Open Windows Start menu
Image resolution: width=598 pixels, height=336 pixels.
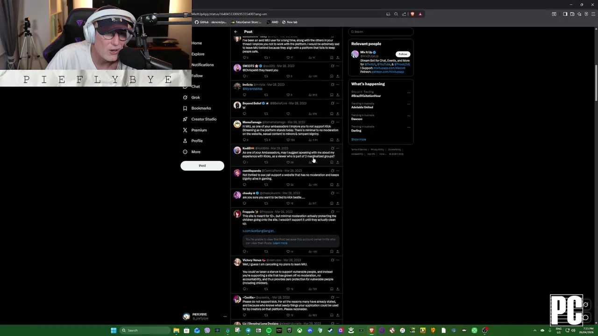[114, 330]
